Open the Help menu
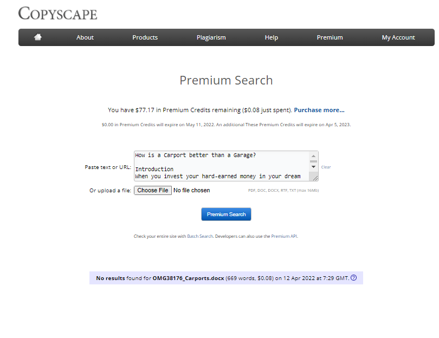 (272, 37)
